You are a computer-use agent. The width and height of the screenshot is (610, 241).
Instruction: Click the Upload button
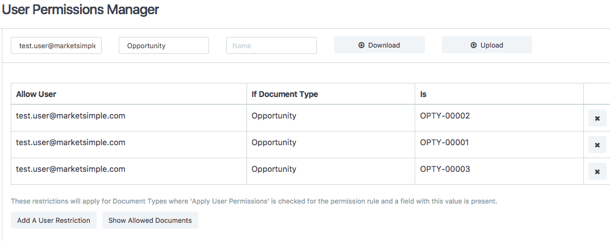(487, 45)
